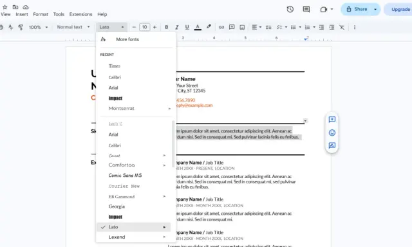Image resolution: width=412 pixels, height=247 pixels.
Task: Open bulleted list options arrow
Action: tap(300, 27)
